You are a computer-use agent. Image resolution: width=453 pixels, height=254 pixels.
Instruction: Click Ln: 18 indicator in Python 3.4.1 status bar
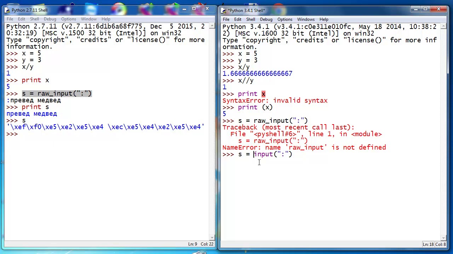(429, 244)
